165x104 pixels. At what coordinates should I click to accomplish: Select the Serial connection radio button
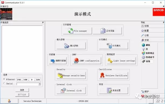[4, 83]
